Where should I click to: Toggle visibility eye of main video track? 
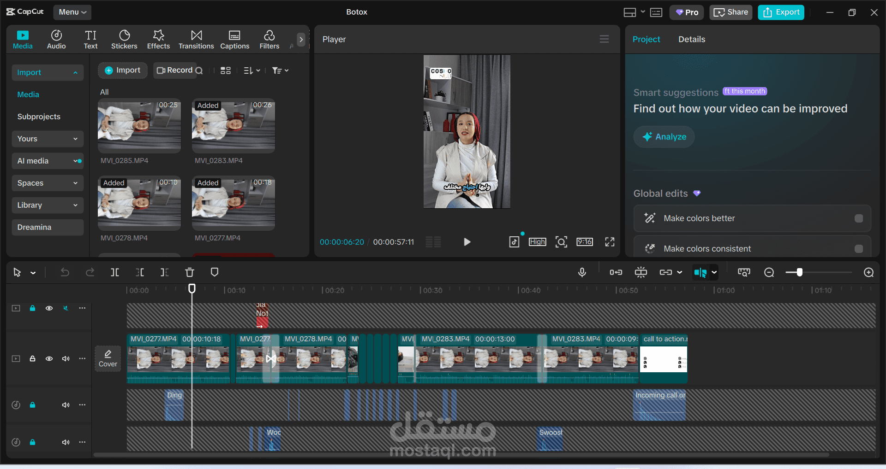click(x=49, y=358)
